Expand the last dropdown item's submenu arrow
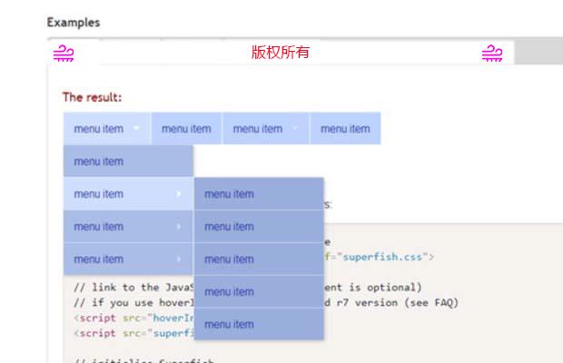The image size is (563, 363). click(x=179, y=260)
